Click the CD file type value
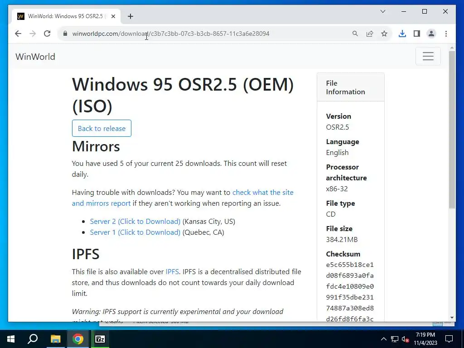 pos(331,214)
